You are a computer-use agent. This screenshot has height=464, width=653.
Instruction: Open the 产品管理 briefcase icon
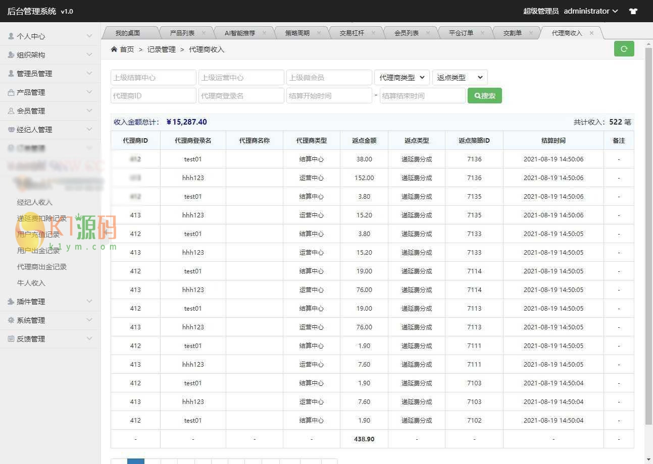(x=11, y=92)
